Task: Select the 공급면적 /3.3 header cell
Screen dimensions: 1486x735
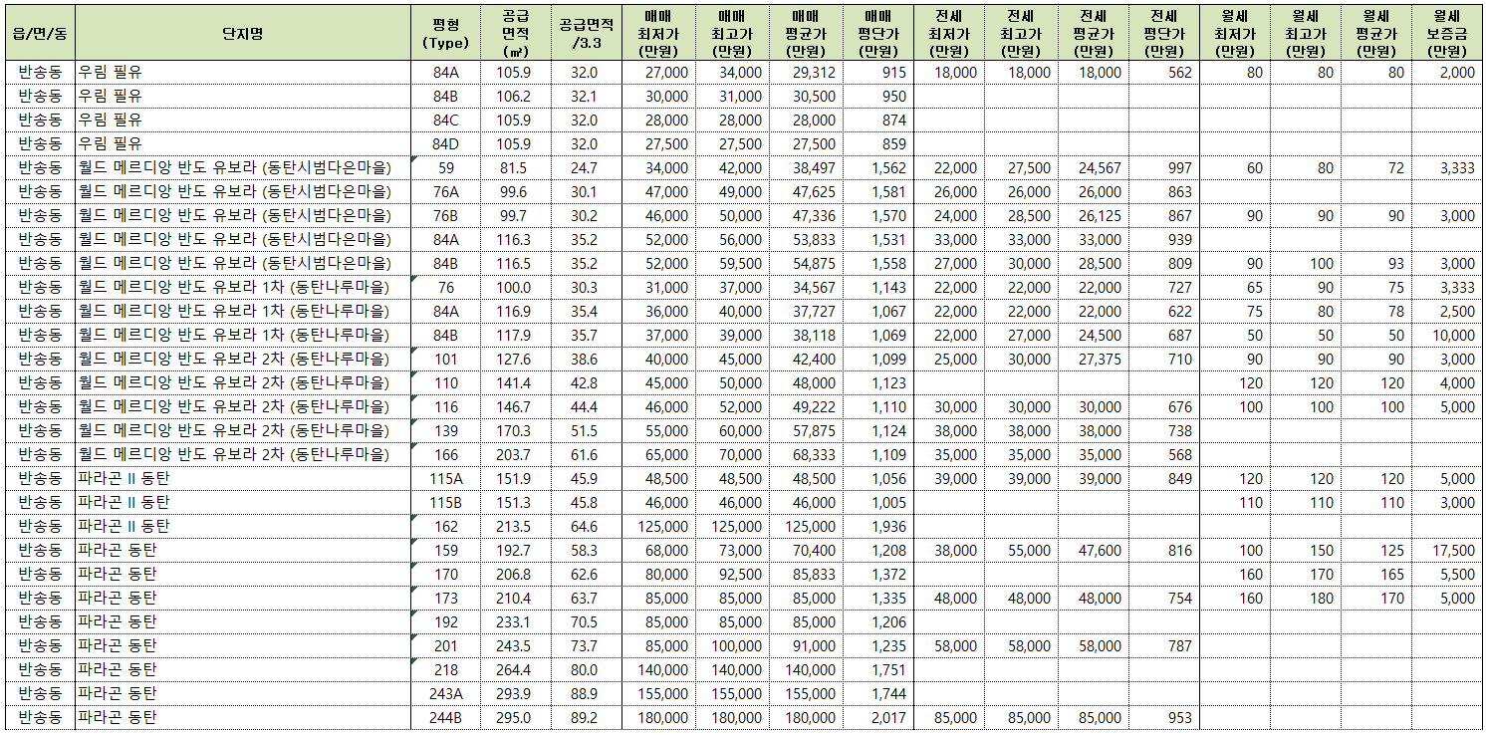Action: click(587, 33)
